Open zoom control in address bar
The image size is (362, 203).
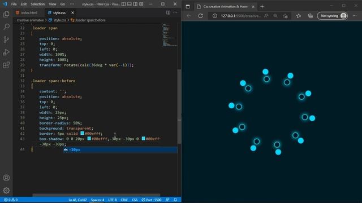[x=275, y=16]
